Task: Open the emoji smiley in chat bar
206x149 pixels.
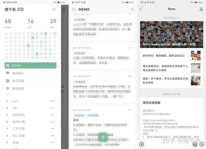Action: [x=195, y=144]
